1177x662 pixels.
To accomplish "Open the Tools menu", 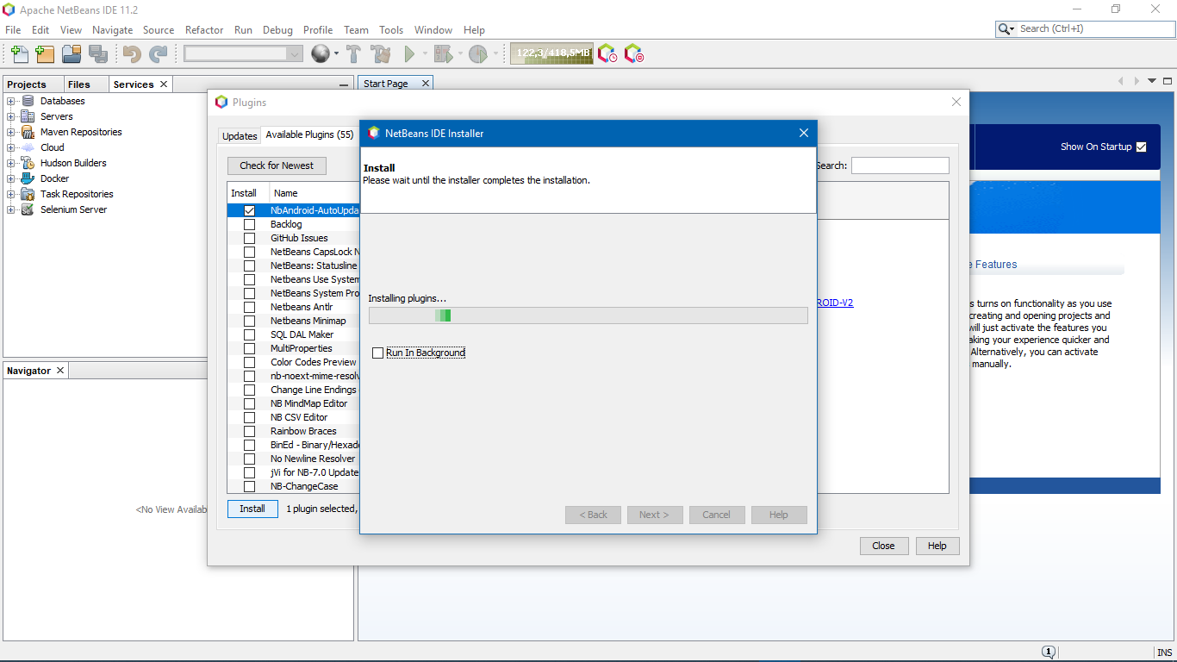I will coord(391,29).
